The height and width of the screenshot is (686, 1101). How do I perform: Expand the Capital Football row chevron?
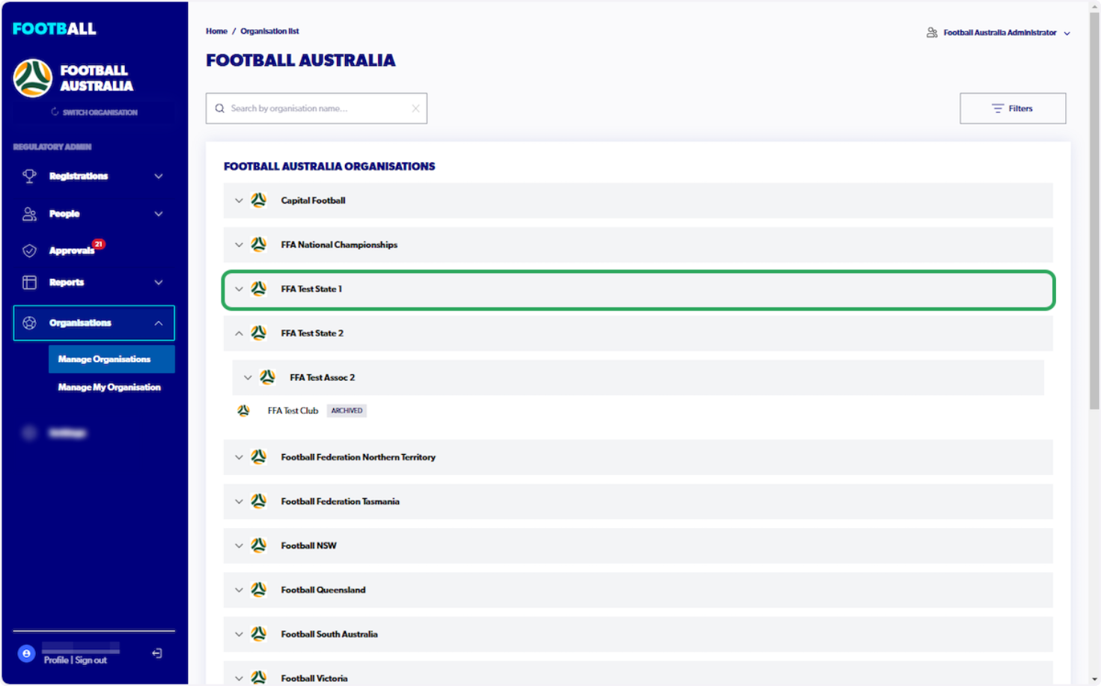[239, 200]
